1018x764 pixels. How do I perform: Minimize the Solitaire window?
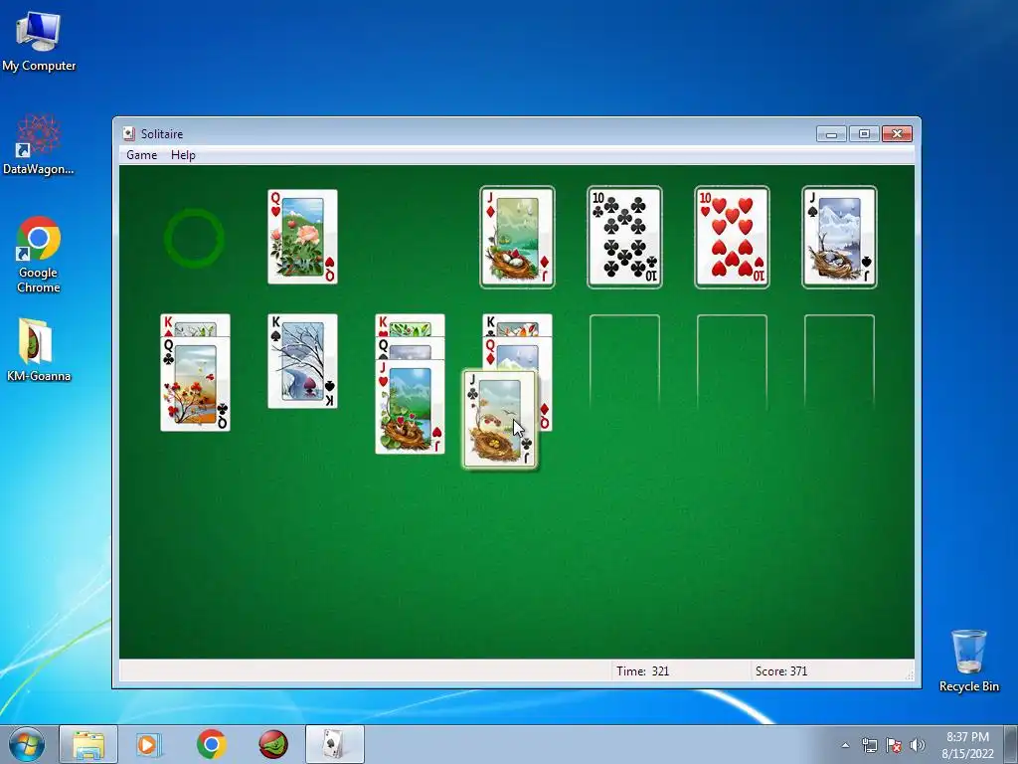point(832,134)
